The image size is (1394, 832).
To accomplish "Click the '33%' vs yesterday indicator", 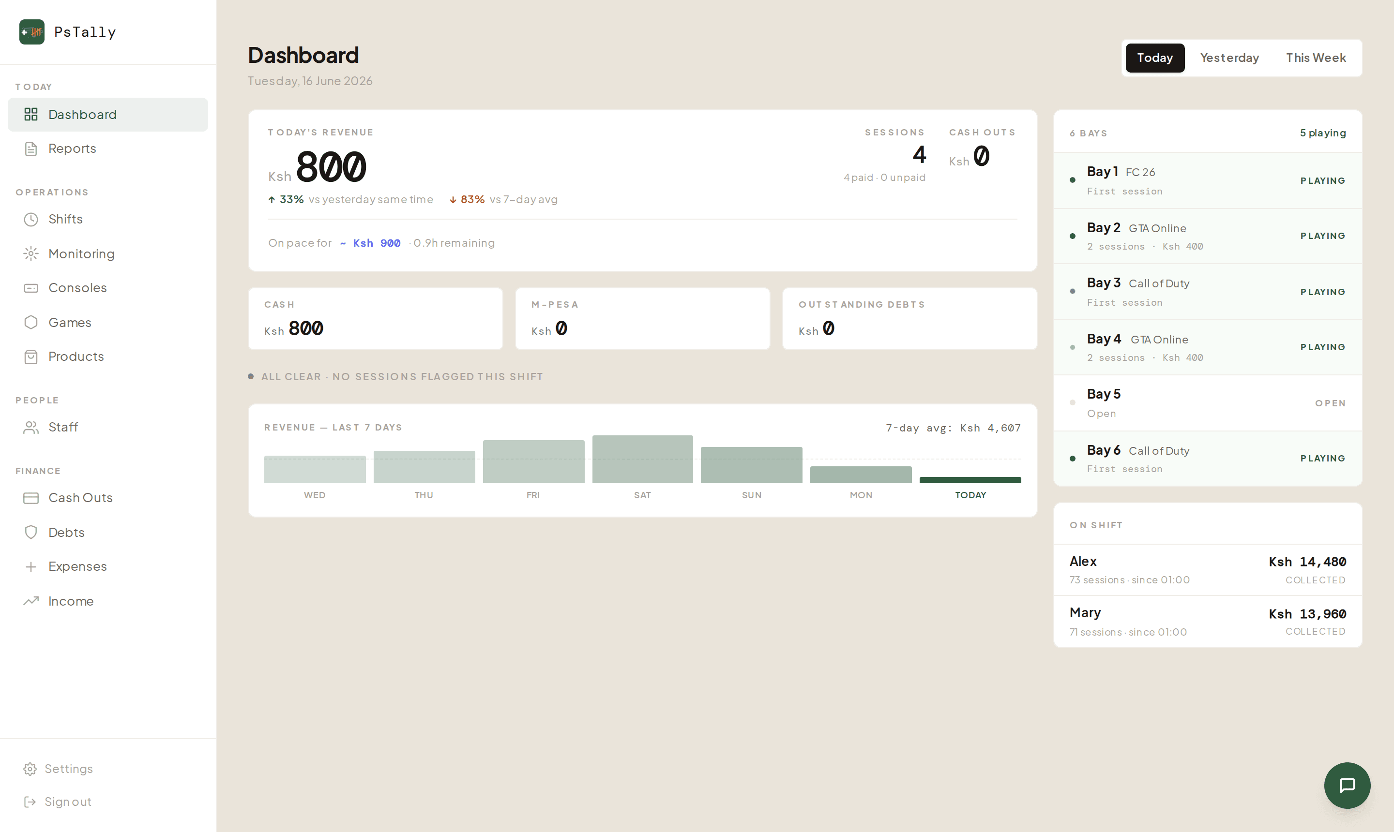I will pyautogui.click(x=286, y=199).
